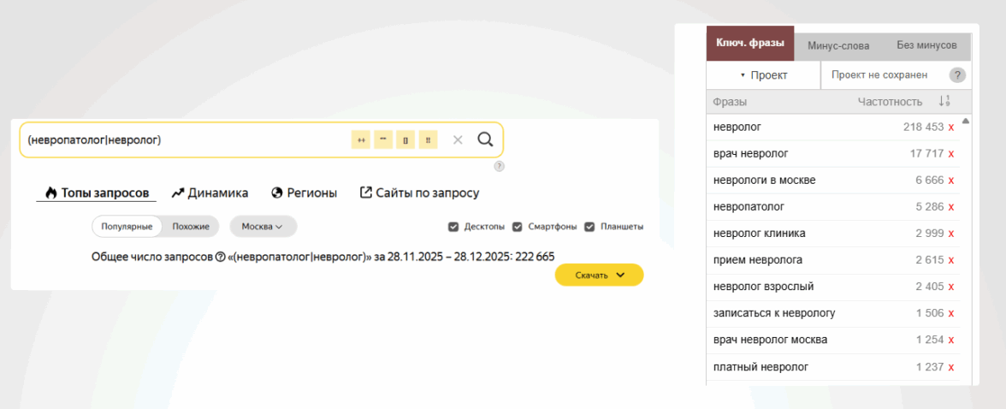Open the Минус-слова tab

[x=838, y=45]
